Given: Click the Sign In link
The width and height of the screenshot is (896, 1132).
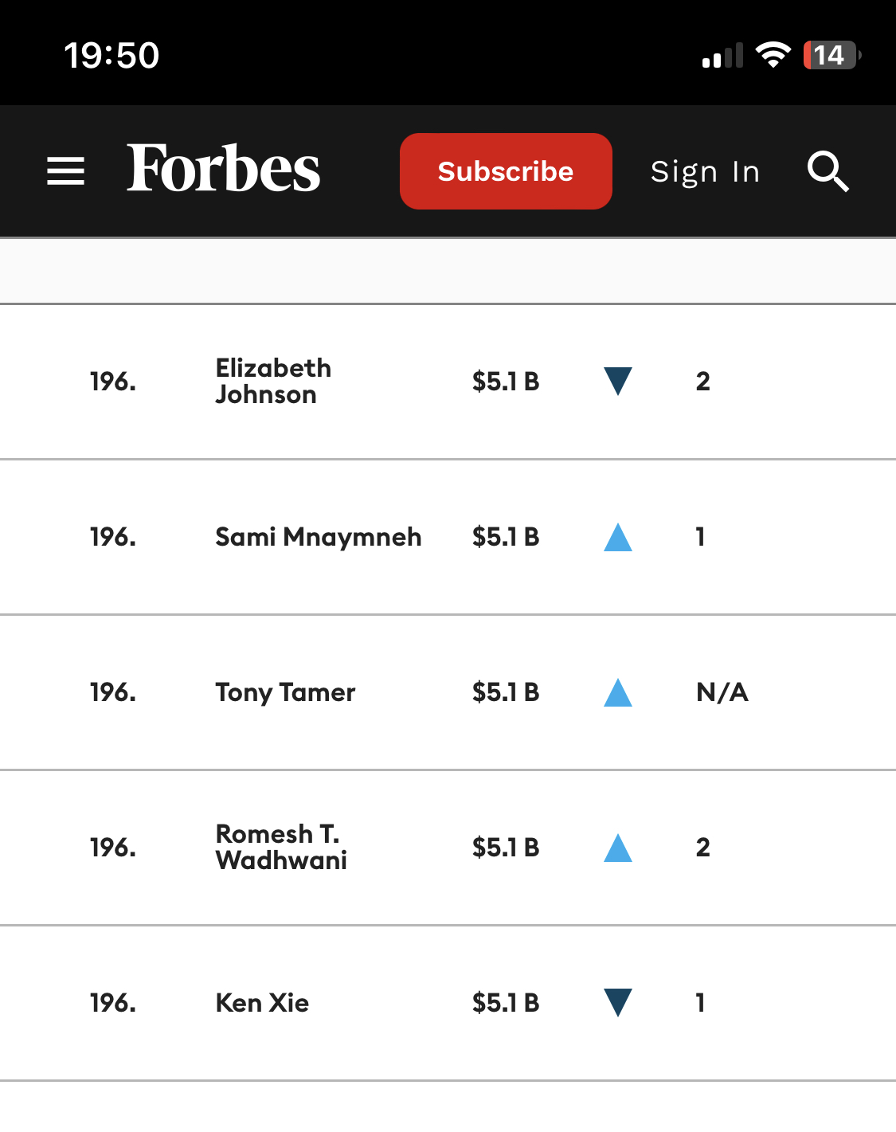Looking at the screenshot, I should point(706,171).
